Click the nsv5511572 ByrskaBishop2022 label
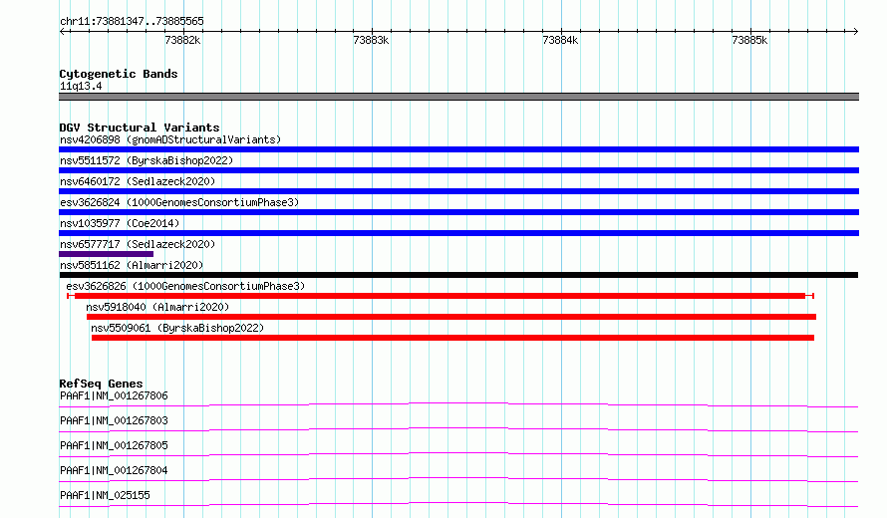This screenshot has width=887, height=518. [147, 160]
